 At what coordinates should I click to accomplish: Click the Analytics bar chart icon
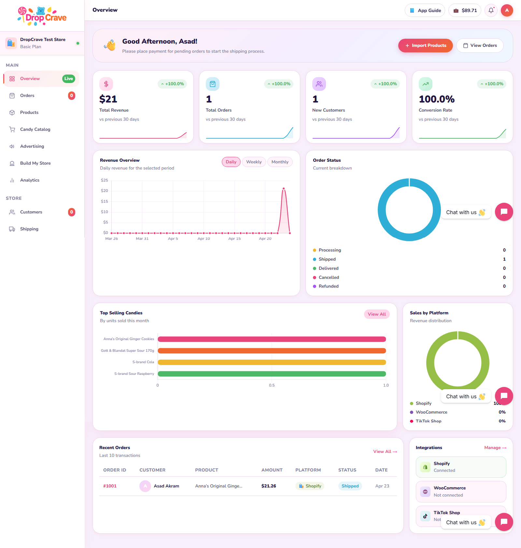pos(12,180)
